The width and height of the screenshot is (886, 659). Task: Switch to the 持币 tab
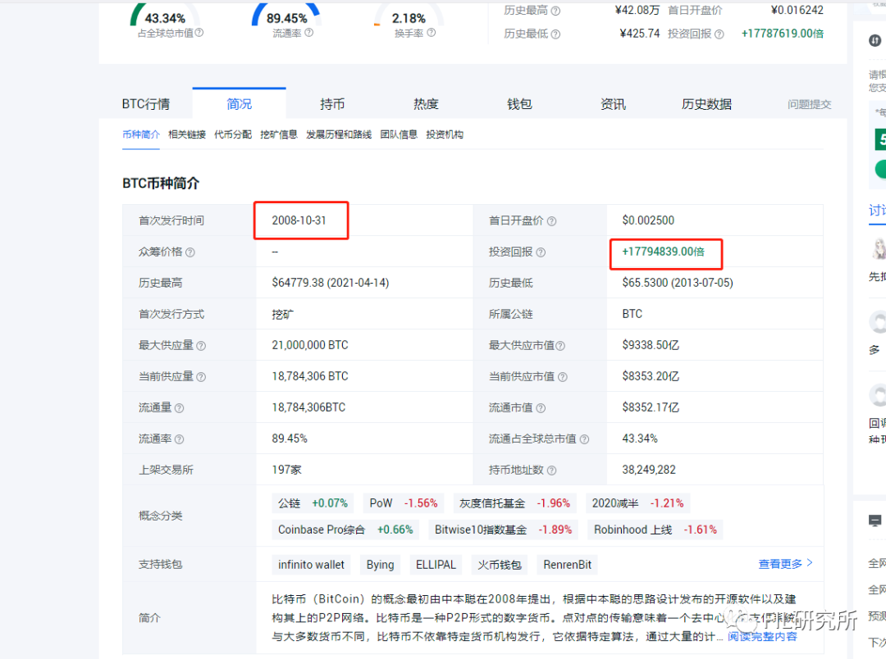click(x=332, y=104)
